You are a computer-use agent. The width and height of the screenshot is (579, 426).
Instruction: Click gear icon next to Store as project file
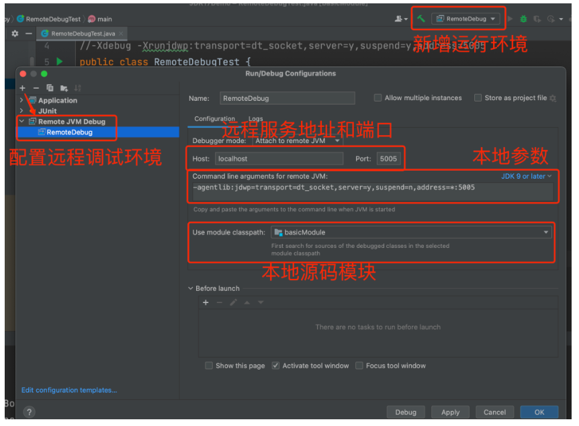coord(553,98)
